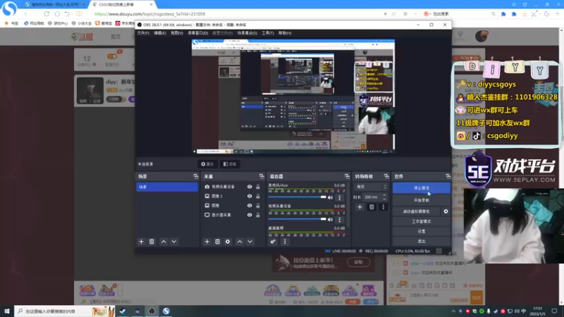
Task: Toggle lock on 显示器采集 source
Action: pyautogui.click(x=258, y=215)
